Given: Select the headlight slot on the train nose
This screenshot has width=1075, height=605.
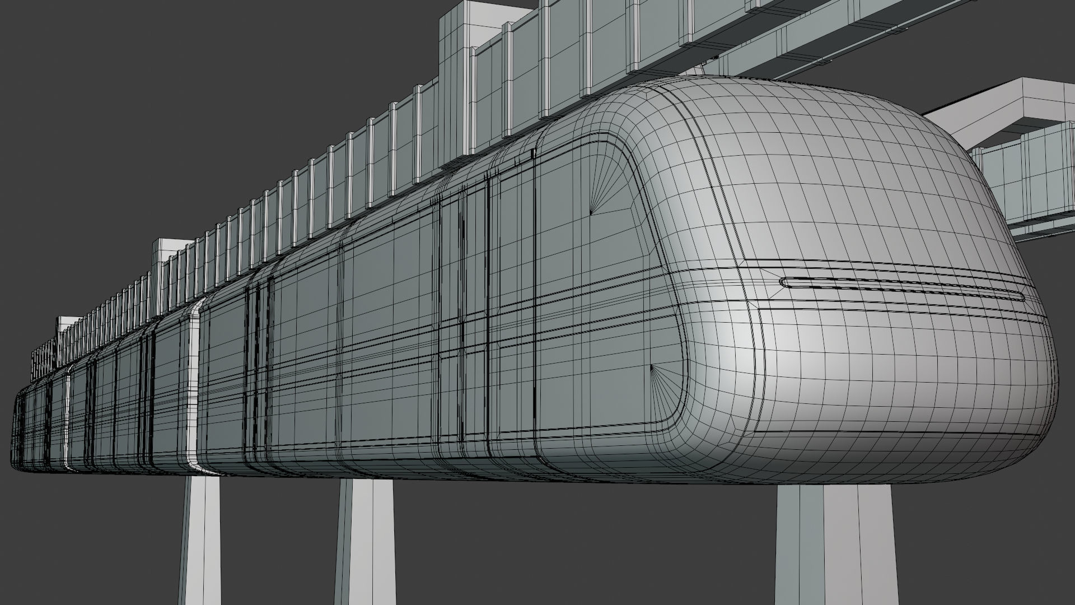Looking at the screenshot, I should tap(902, 290).
